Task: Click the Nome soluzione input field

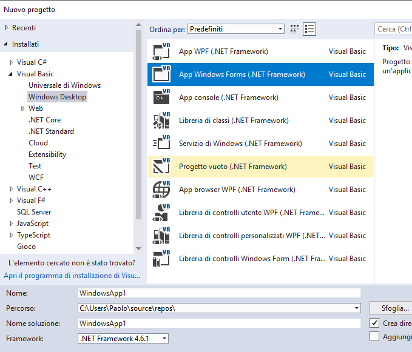Action: pyautogui.click(x=219, y=323)
